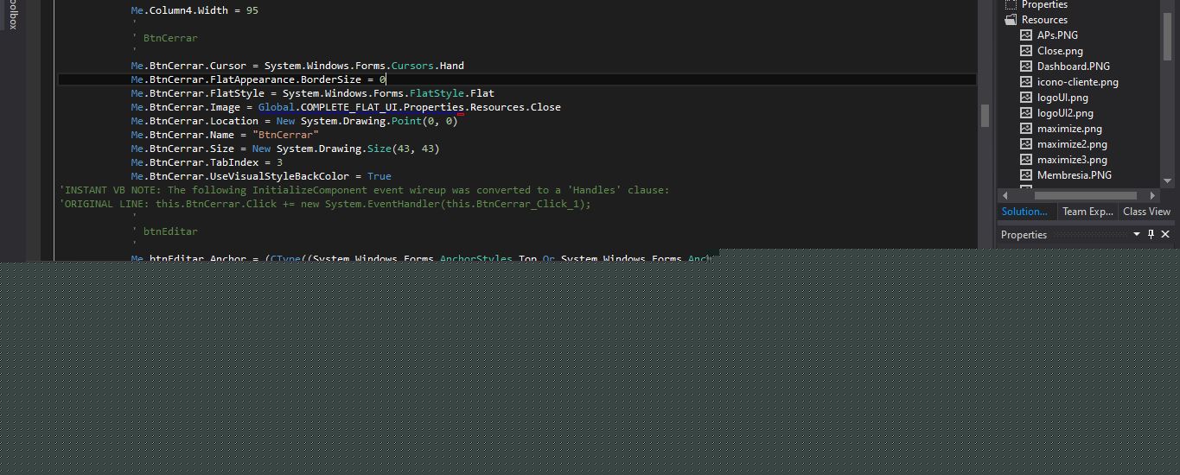Click the image icon beside logoUI2.png

(1026, 113)
